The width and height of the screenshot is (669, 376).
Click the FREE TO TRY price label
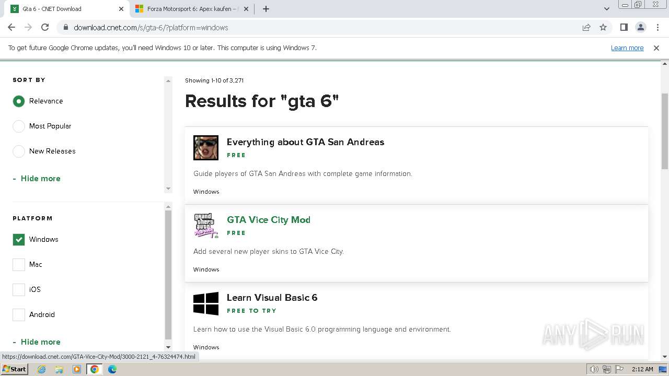(251, 311)
